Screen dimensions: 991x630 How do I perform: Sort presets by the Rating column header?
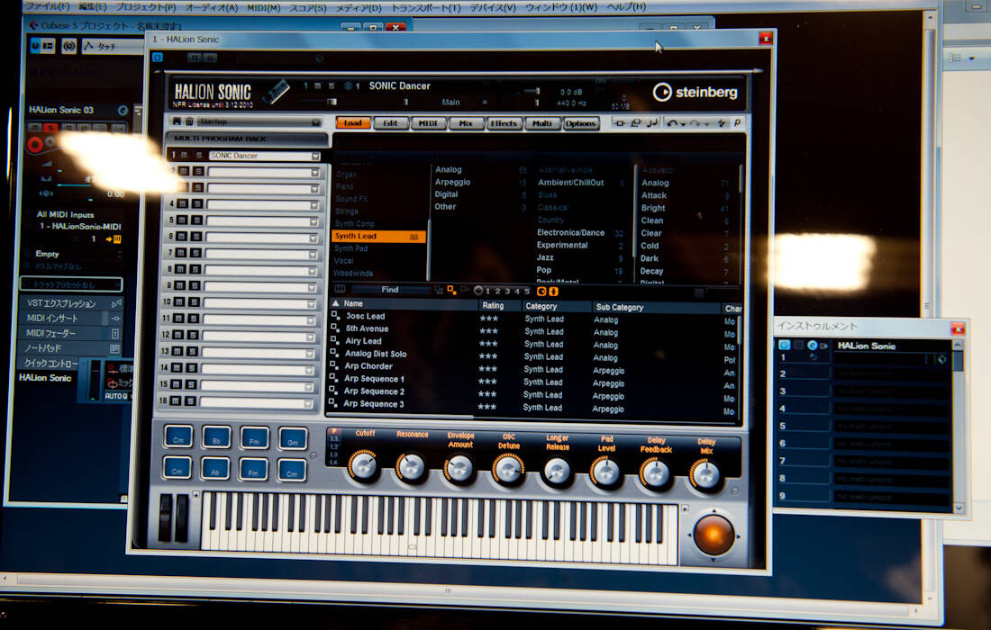tap(500, 305)
